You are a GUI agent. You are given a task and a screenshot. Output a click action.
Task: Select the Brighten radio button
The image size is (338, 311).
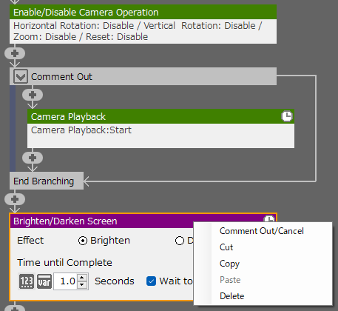click(83, 241)
